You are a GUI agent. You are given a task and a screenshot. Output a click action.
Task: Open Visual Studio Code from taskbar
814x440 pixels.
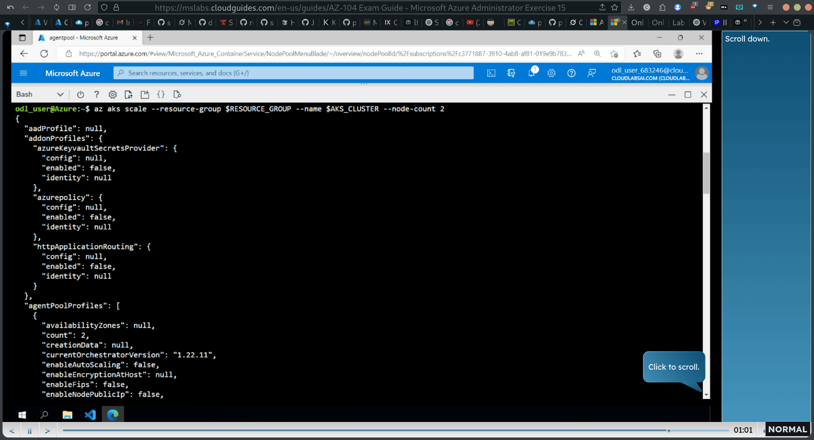click(90, 415)
